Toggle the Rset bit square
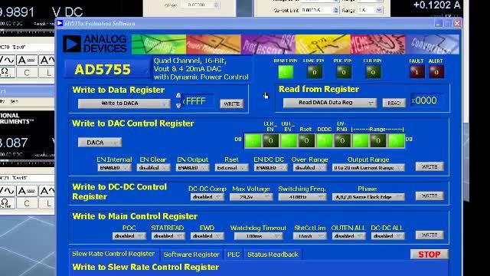Viewport: 490px width, 276px height. pos(306,141)
